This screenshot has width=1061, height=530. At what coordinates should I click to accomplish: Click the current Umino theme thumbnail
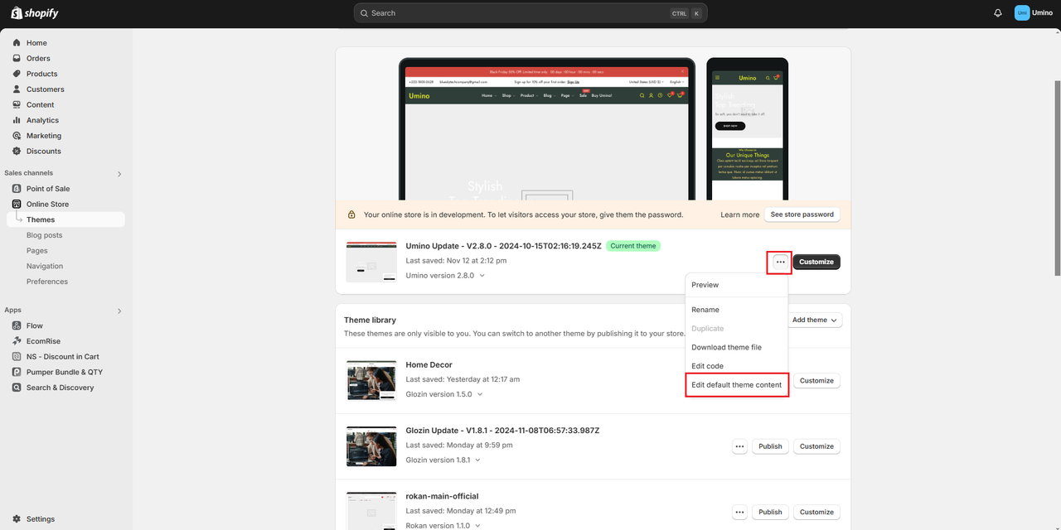coord(371,262)
